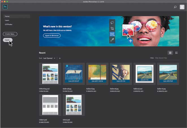Screen dimensions: 187x128
Task: Click the Gallery6.jpg file name
Action: 114,89
